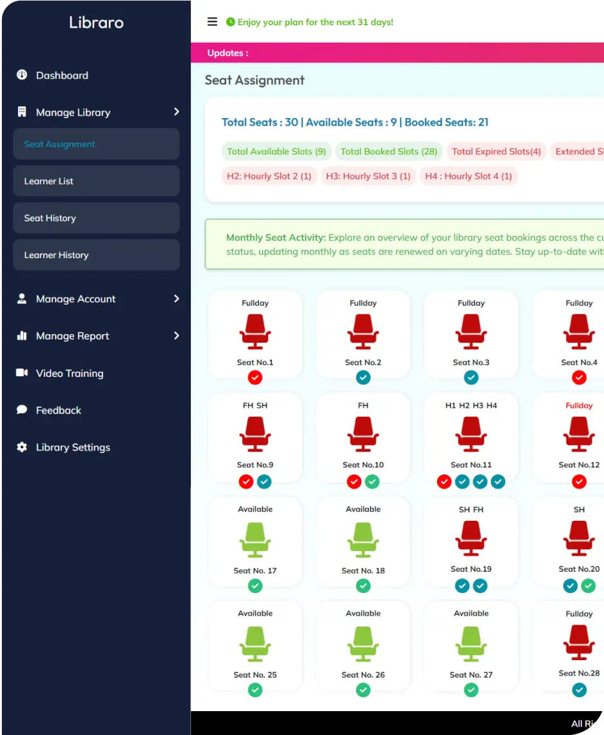Open Library Settings via the gear icon
604x735 pixels.
(x=22, y=447)
